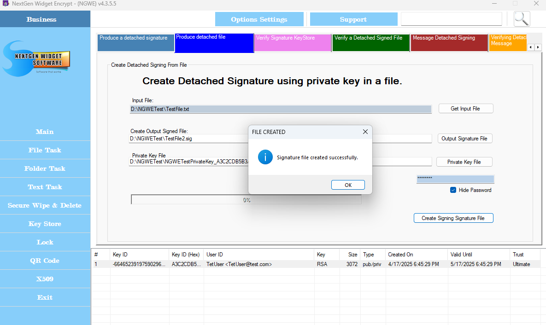The height and width of the screenshot is (325, 546).
Task: Close the FILE CREATED dialog with X
Action: pyautogui.click(x=365, y=132)
